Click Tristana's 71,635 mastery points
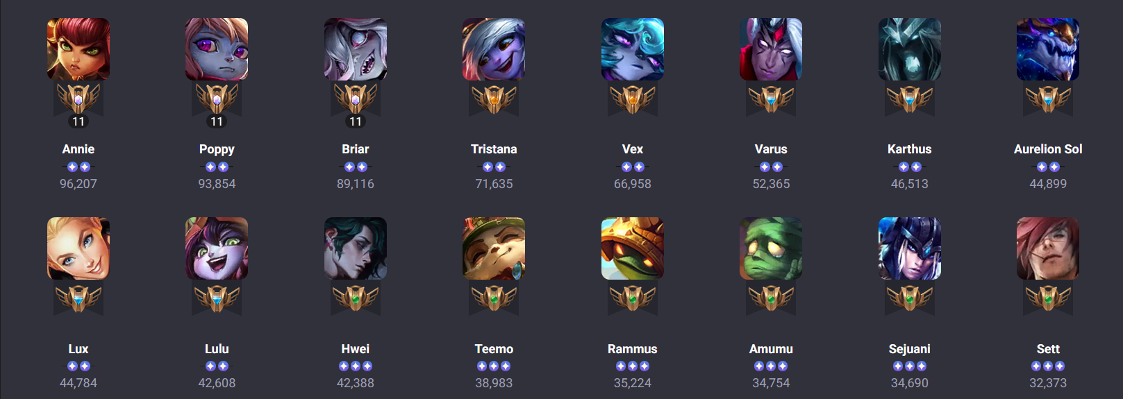This screenshot has height=399, width=1123. (494, 184)
